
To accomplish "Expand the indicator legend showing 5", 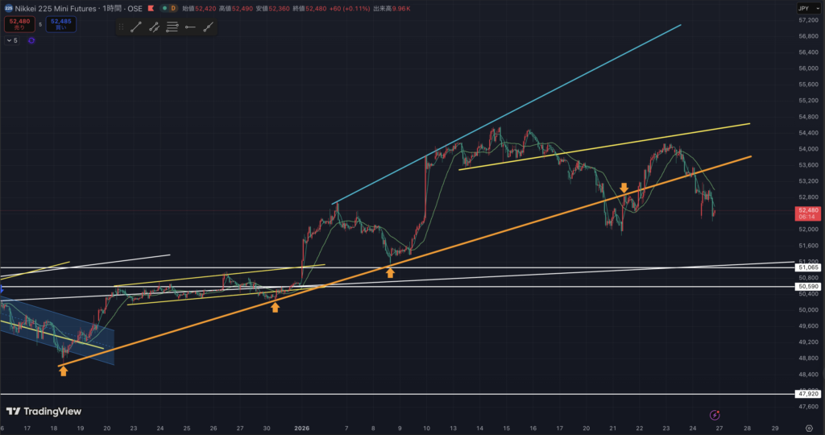I will tap(13, 40).
